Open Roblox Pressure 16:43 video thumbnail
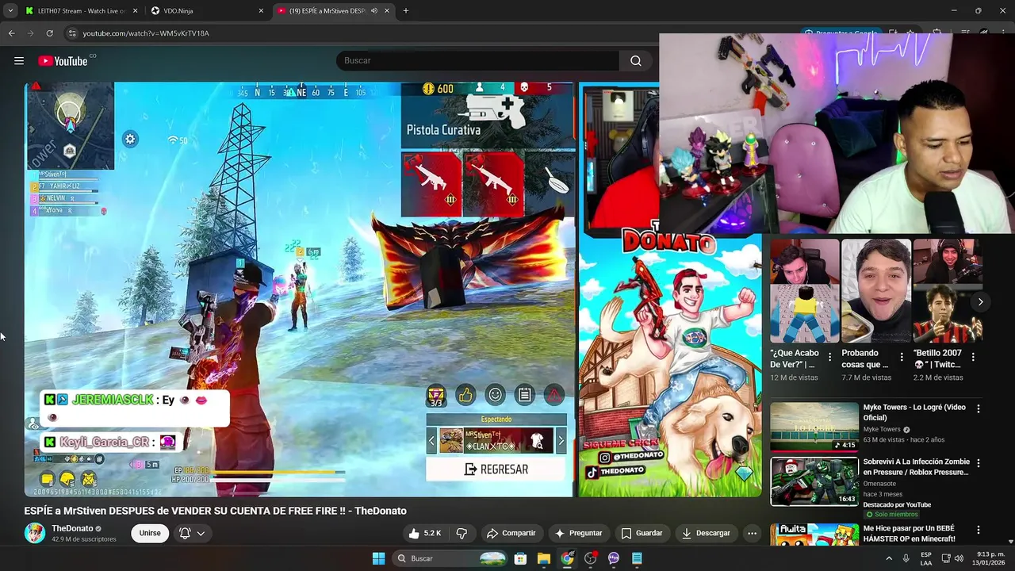 coord(814,481)
